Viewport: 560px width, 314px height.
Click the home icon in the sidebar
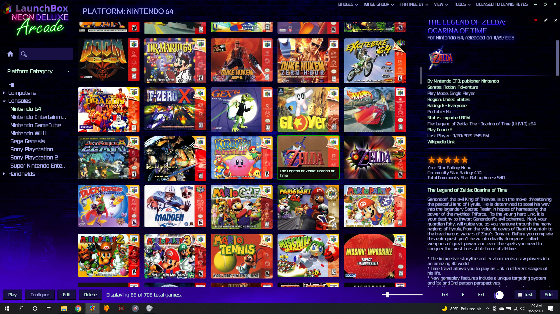click(10, 54)
